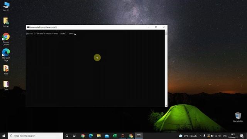Click the console scrollbar down arrow
Screen dimensions: 247x139
pyautogui.click(x=166, y=105)
